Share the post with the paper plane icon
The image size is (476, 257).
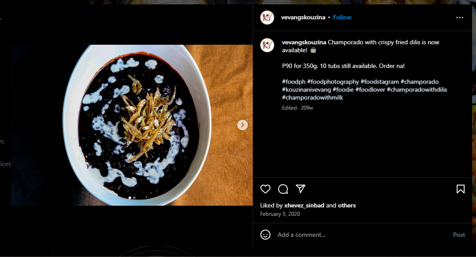[x=301, y=189]
